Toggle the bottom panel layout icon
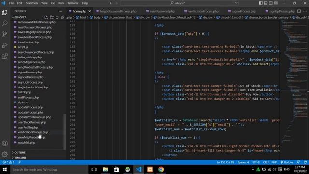The image size is (309, 174). (x=266, y=3)
